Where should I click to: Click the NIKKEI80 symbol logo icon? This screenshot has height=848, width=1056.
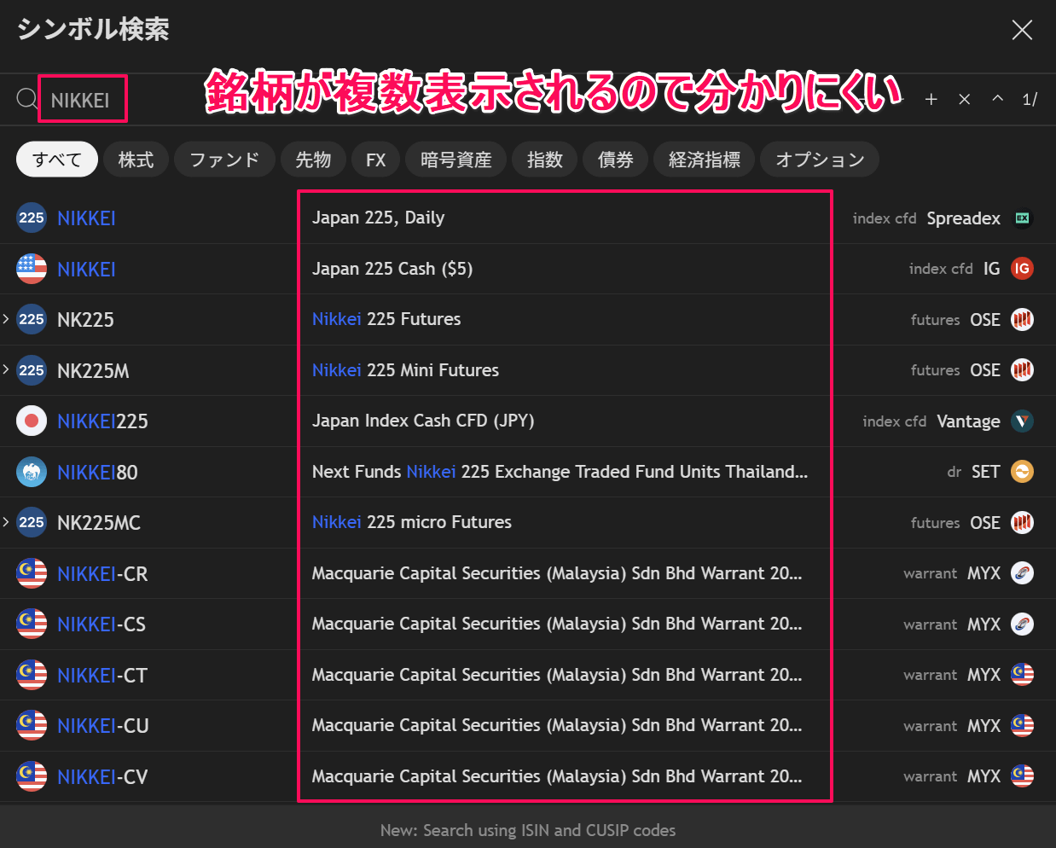pyautogui.click(x=32, y=472)
